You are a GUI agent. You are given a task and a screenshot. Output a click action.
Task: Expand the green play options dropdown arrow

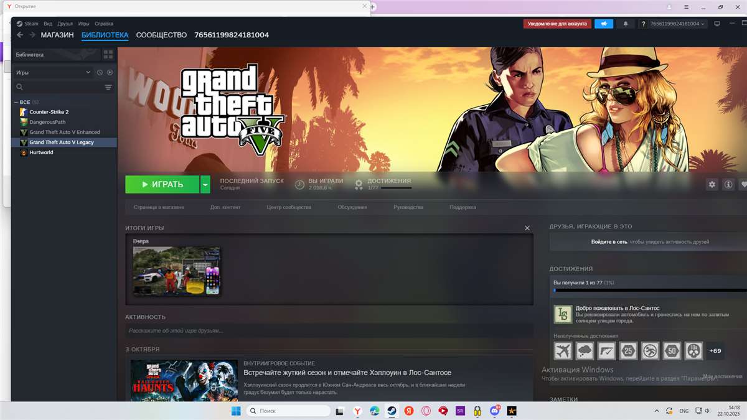[205, 184]
